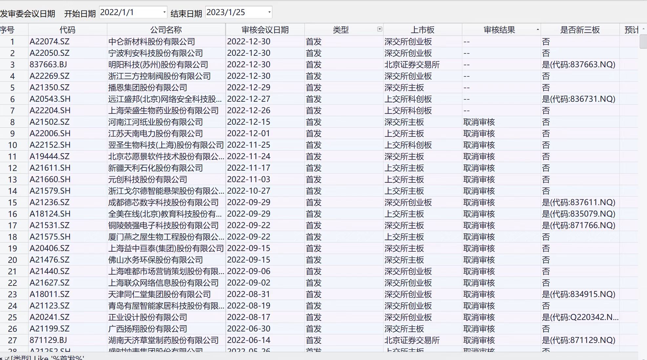Expand the 开始日期 date dropdown
This screenshot has height=360, width=647.
pos(164,12)
